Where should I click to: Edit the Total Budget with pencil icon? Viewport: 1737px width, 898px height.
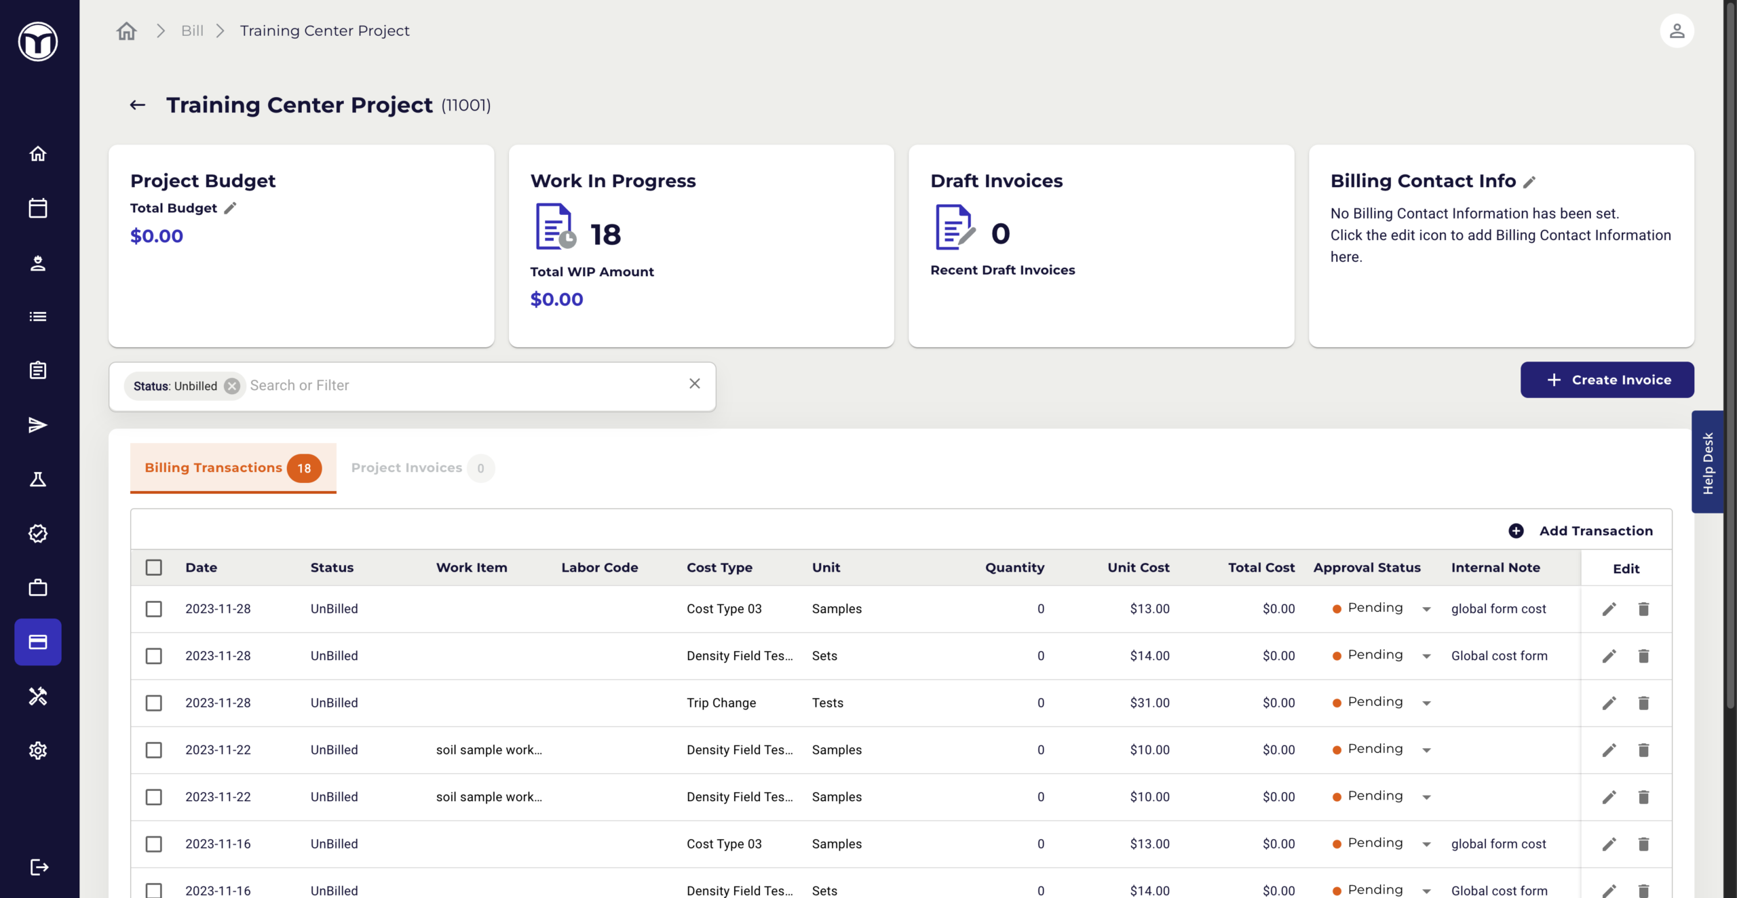click(x=231, y=208)
